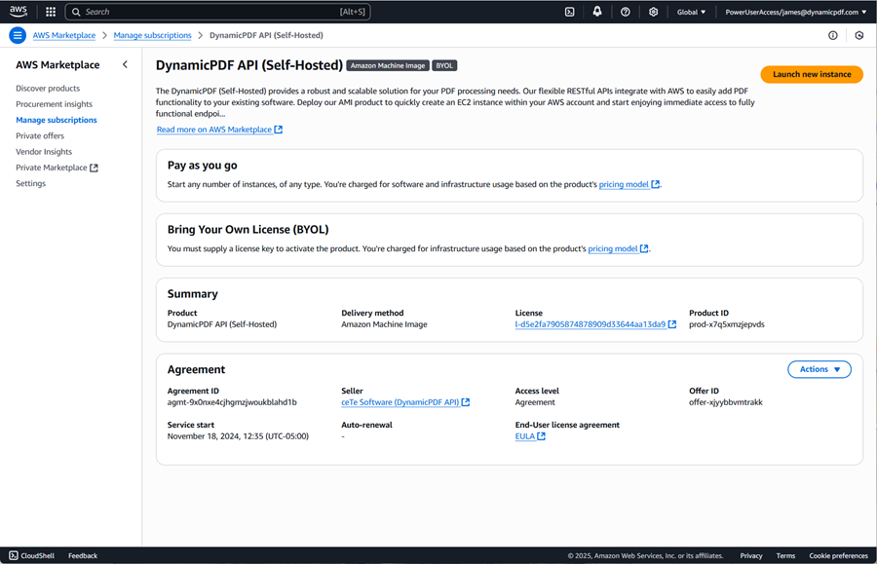
Task: Open the info panel icon
Action: (x=833, y=35)
